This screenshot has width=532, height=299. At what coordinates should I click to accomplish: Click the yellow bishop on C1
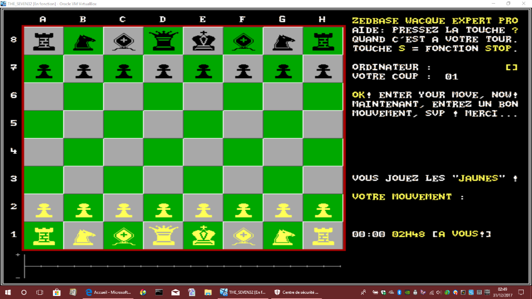pyautogui.click(x=123, y=236)
